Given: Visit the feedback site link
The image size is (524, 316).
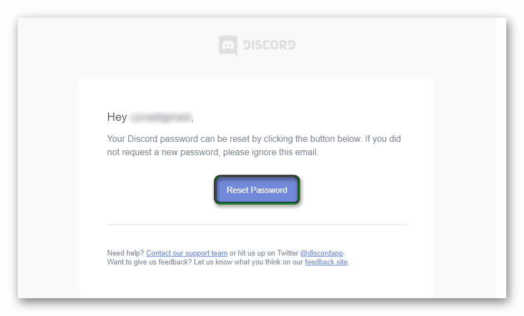Looking at the screenshot, I should click(x=326, y=262).
